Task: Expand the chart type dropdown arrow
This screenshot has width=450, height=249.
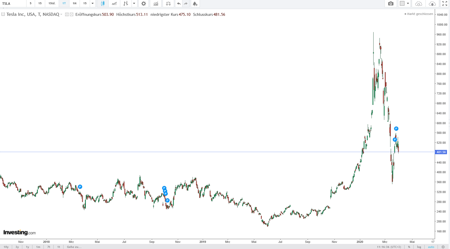Action: 134,4
